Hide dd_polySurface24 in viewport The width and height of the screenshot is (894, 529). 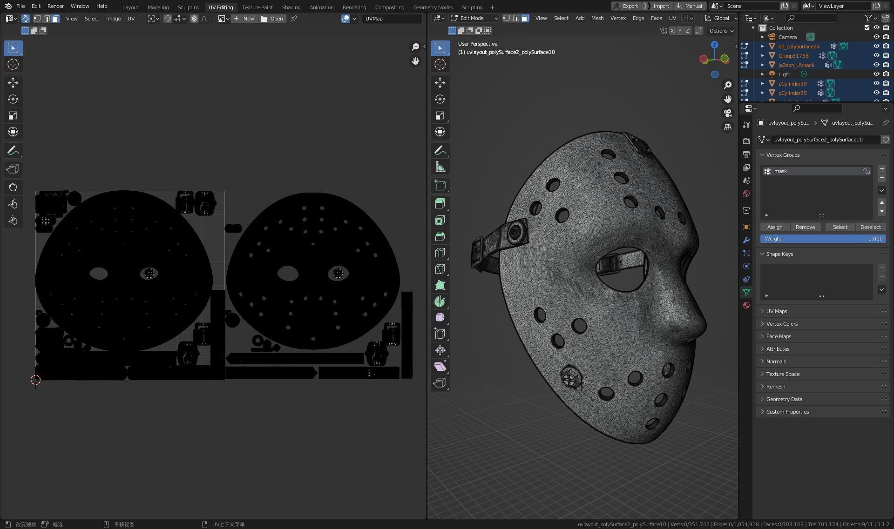[x=876, y=46]
